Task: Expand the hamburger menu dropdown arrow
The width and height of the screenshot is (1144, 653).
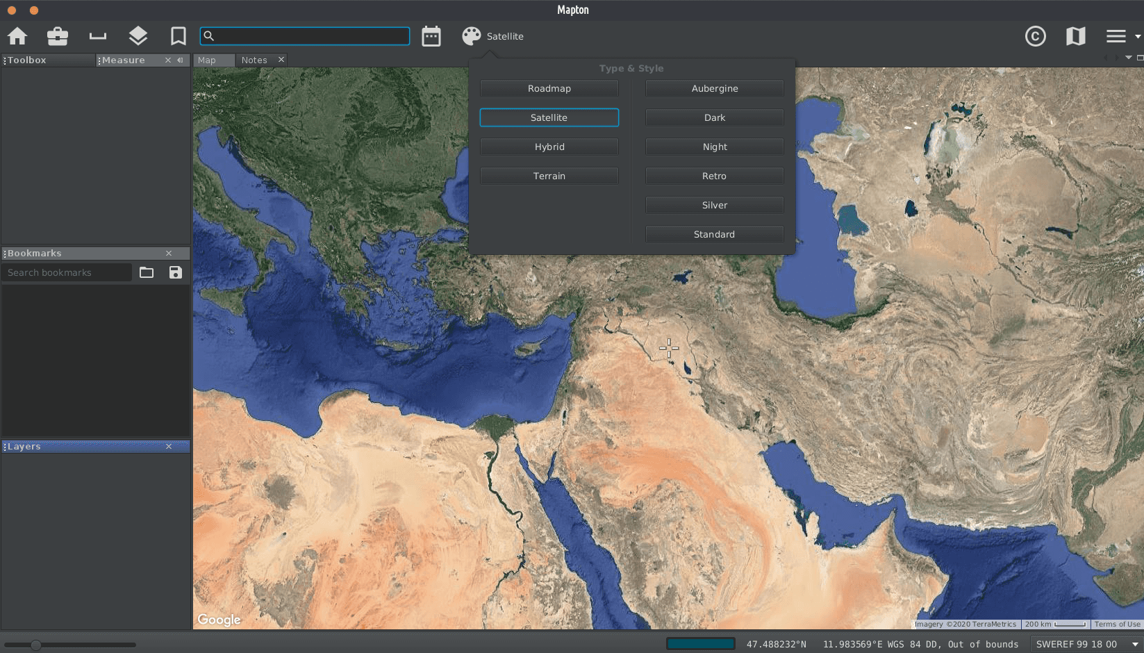Action: point(1137,36)
